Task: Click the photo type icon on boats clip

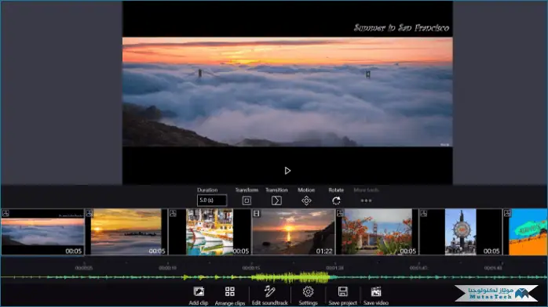Action: [173, 213]
